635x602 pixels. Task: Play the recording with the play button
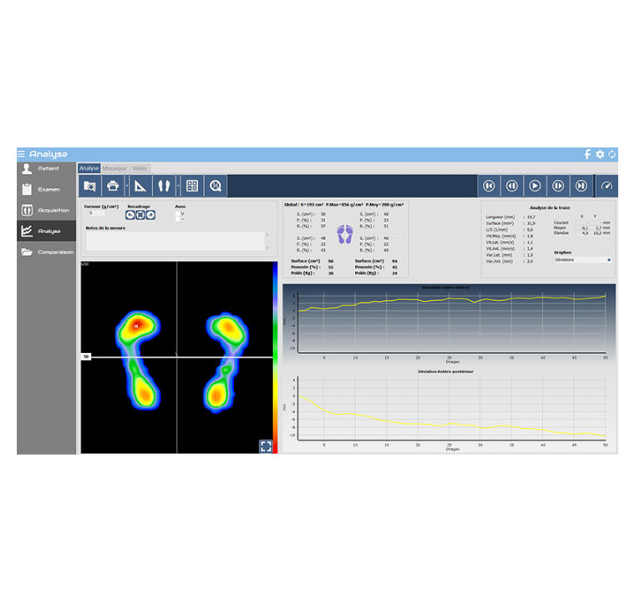535,186
